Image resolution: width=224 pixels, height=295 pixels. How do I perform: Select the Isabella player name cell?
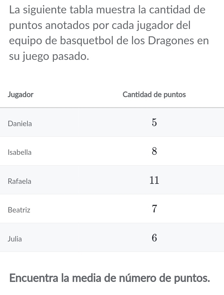(19, 152)
